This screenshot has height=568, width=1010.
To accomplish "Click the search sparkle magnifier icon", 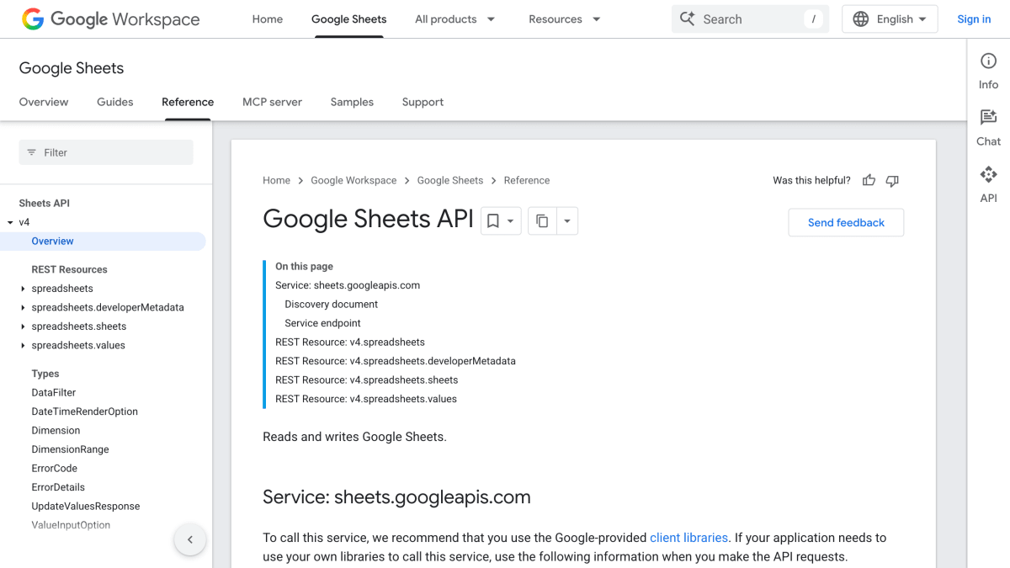I will [688, 19].
